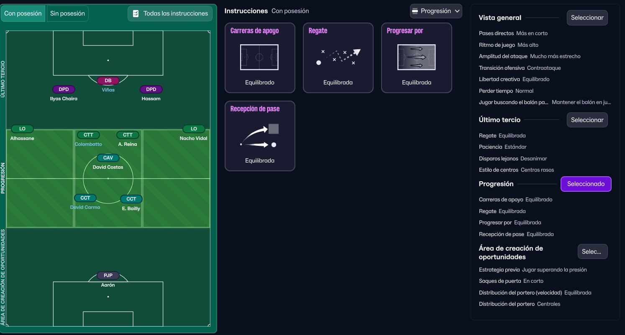This screenshot has width=625, height=335.
Task: Open the Progresión dropdown menu
Action: [x=435, y=11]
